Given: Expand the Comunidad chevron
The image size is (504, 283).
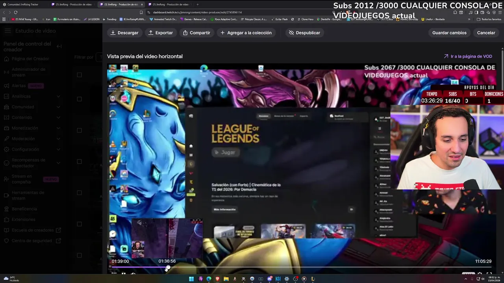Looking at the screenshot, I should [x=59, y=107].
